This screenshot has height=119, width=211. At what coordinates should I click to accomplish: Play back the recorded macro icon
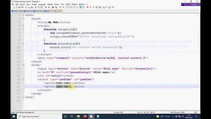94,7
